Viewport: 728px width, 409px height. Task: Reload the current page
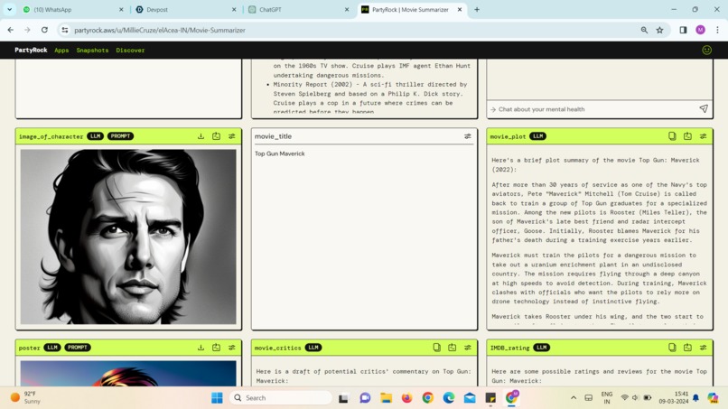(x=44, y=30)
